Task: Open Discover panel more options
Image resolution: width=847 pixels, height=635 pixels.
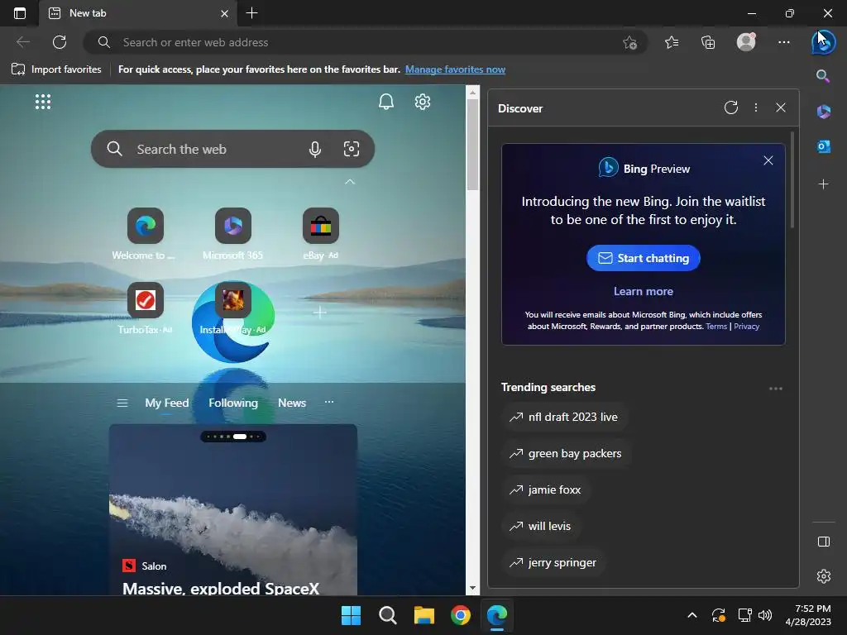Action: [756, 107]
